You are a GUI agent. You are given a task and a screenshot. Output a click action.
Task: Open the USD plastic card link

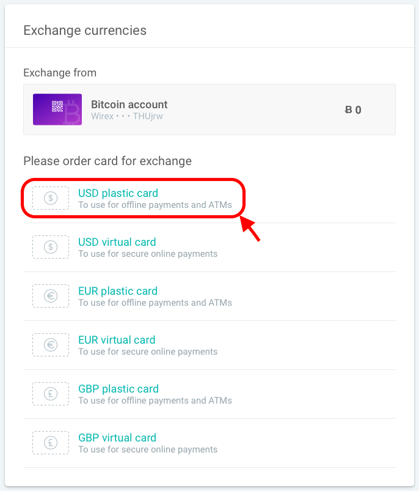point(118,193)
